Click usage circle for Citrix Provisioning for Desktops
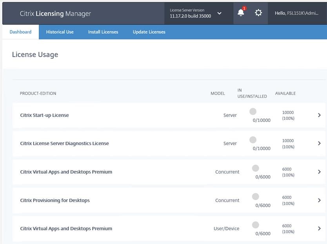Image resolution: width=327 pixels, height=244 pixels. (255, 197)
